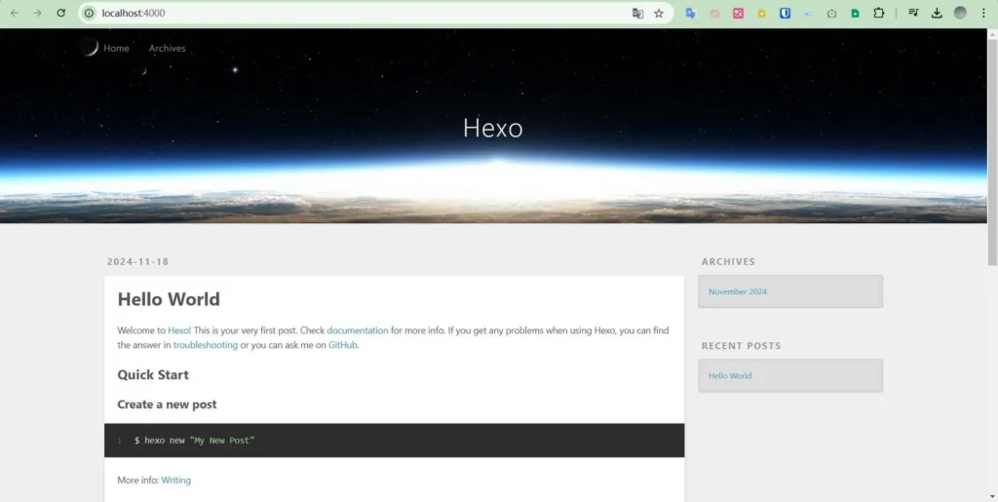Open the translate page icon in address bar
The image size is (998, 502).
pos(637,14)
